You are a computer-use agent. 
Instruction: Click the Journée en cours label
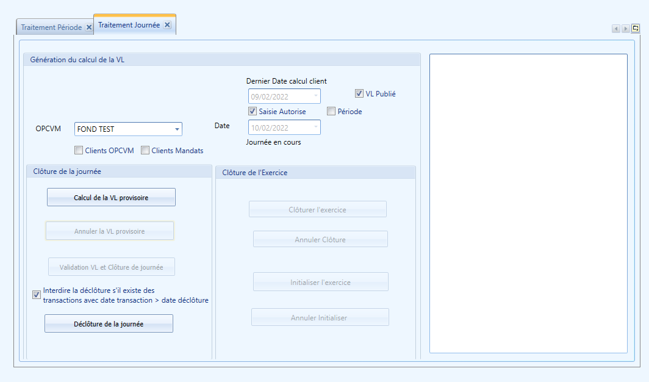(274, 142)
